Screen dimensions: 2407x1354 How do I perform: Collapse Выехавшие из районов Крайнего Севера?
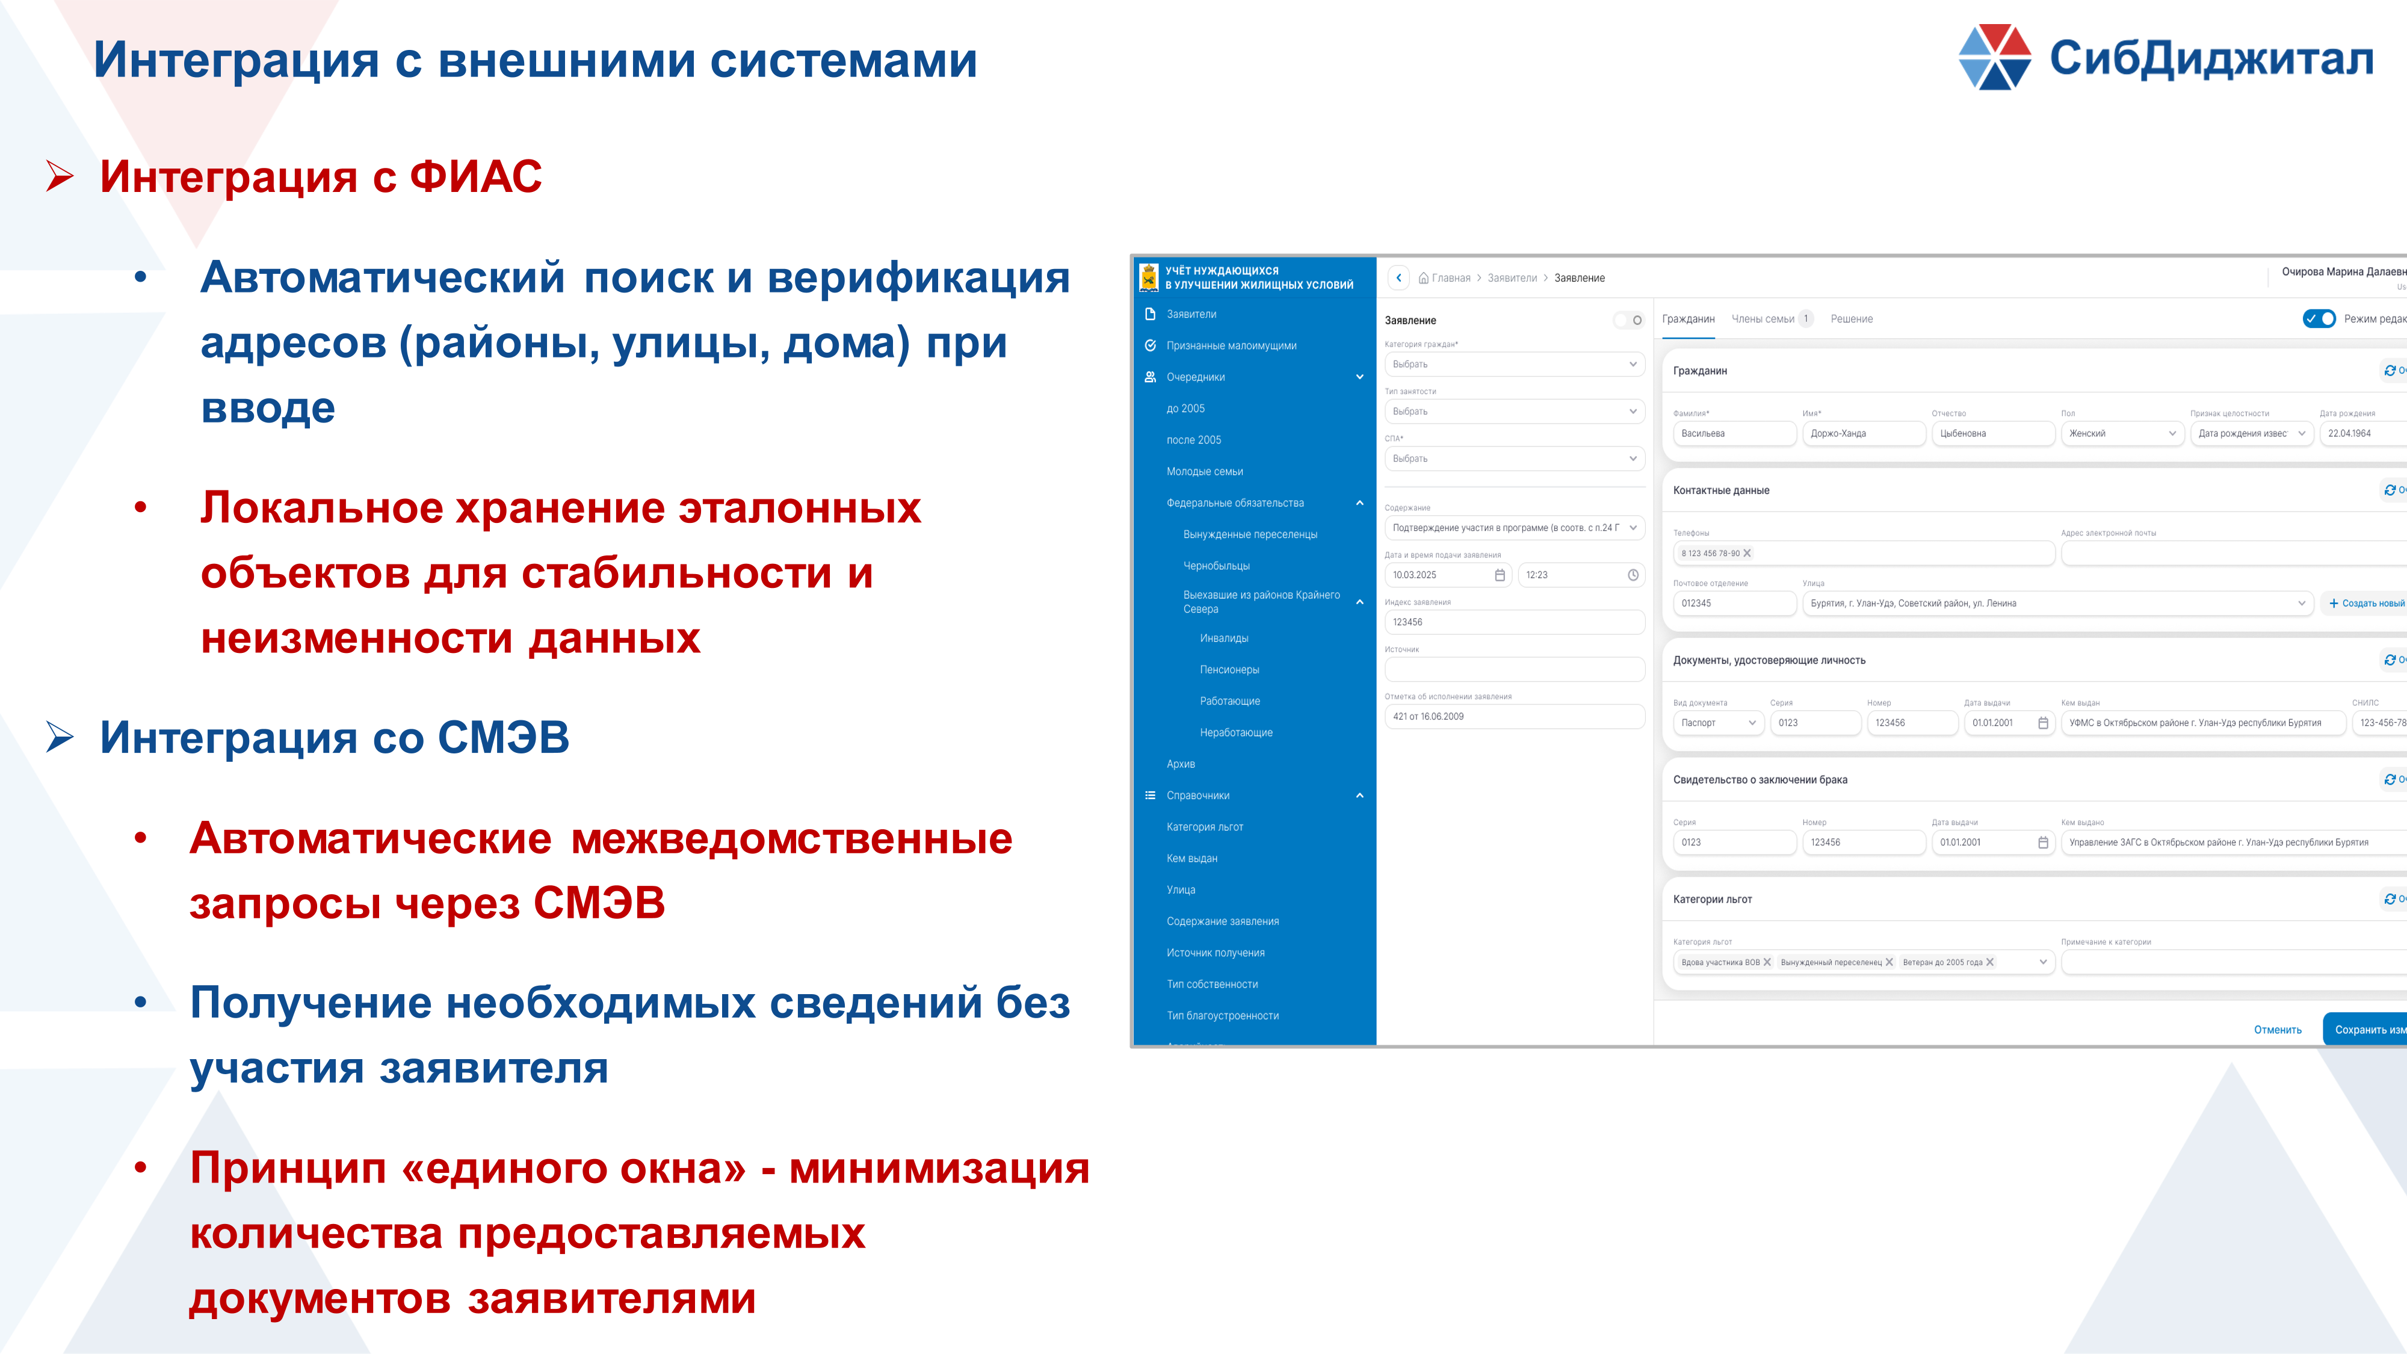pyautogui.click(x=1359, y=602)
